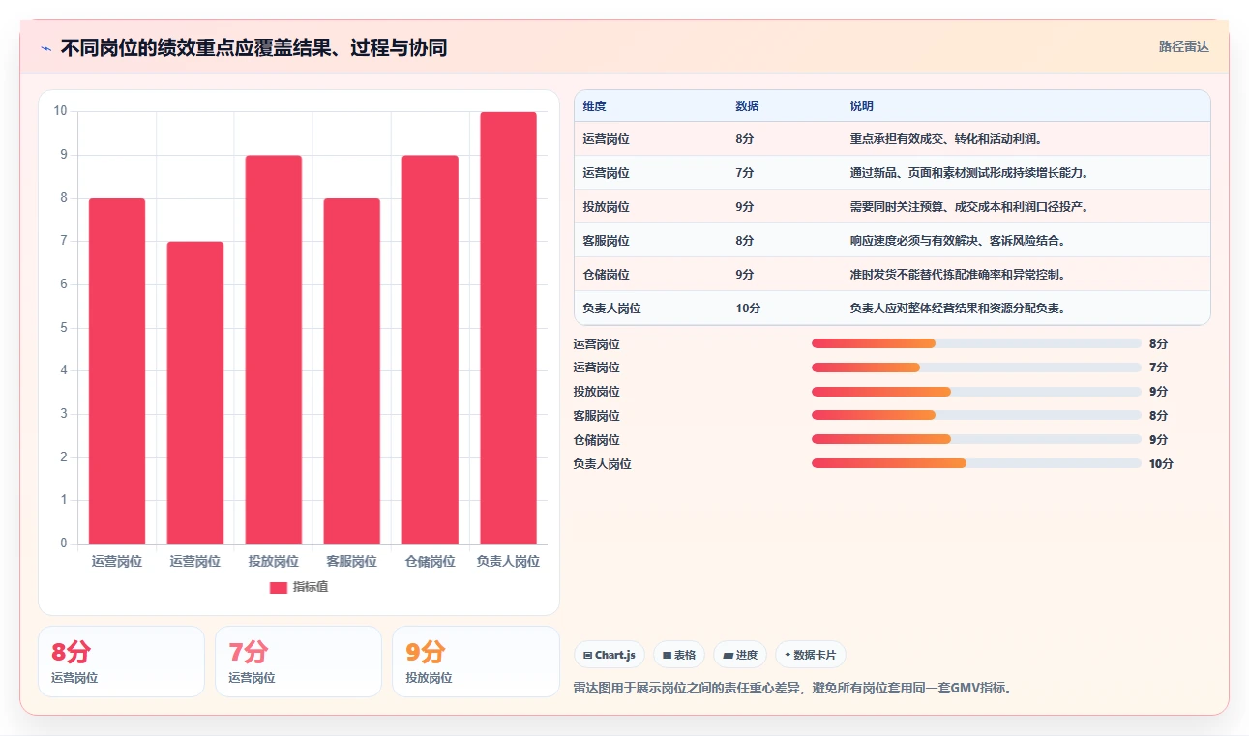Click the cell 重点承担有效成交、转化和活动利润。
Viewport: 1249px width, 736px height.
pos(945,139)
